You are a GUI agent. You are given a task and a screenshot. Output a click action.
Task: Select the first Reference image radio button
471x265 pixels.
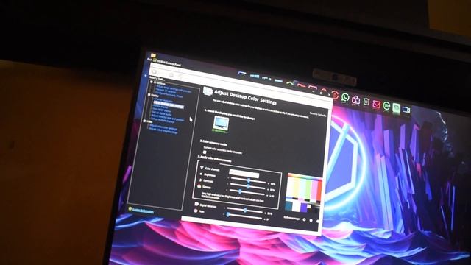click(x=304, y=219)
